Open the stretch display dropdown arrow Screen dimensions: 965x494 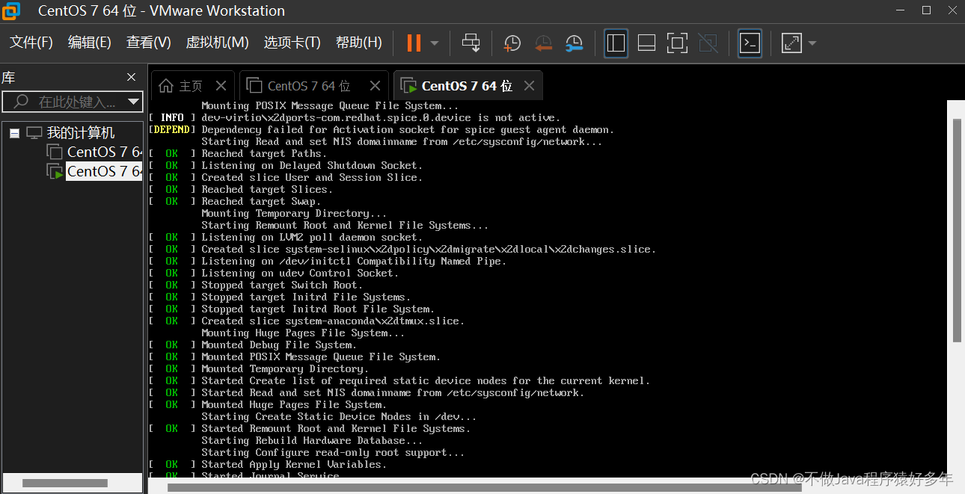tap(812, 43)
